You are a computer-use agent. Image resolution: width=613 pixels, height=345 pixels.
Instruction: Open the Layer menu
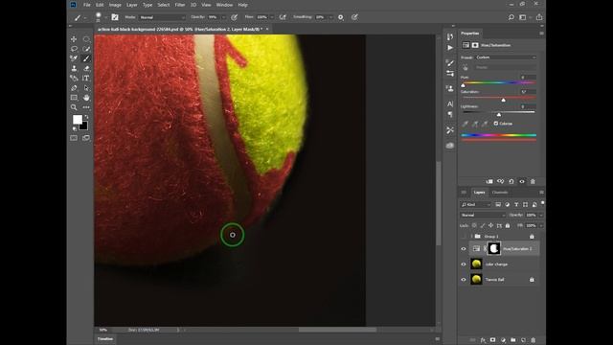[x=132, y=5]
